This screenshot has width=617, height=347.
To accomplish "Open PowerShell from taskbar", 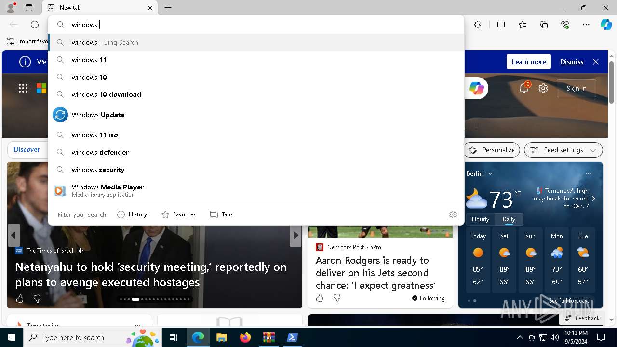I will point(292,337).
